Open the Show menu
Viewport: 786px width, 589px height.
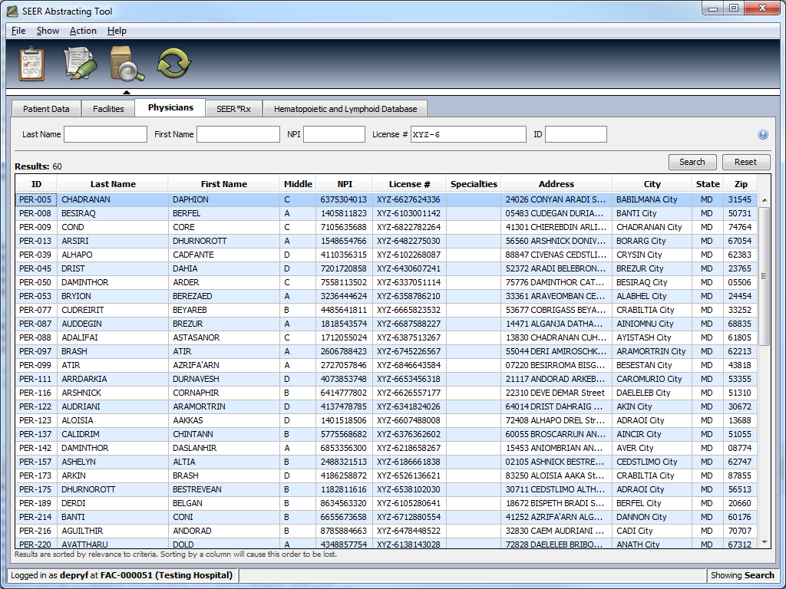point(48,31)
